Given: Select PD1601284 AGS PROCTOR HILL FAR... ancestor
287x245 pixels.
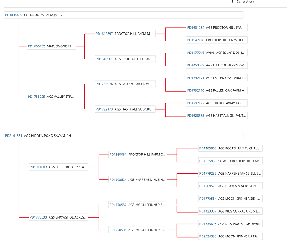Looking at the screenshot, I should [217, 27].
